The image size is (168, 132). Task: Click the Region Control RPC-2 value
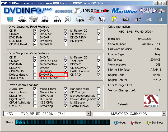point(157,80)
